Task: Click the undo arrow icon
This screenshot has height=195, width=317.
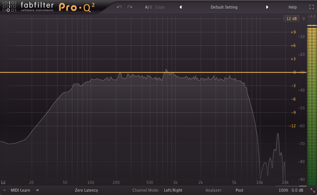Action: tap(119, 7)
